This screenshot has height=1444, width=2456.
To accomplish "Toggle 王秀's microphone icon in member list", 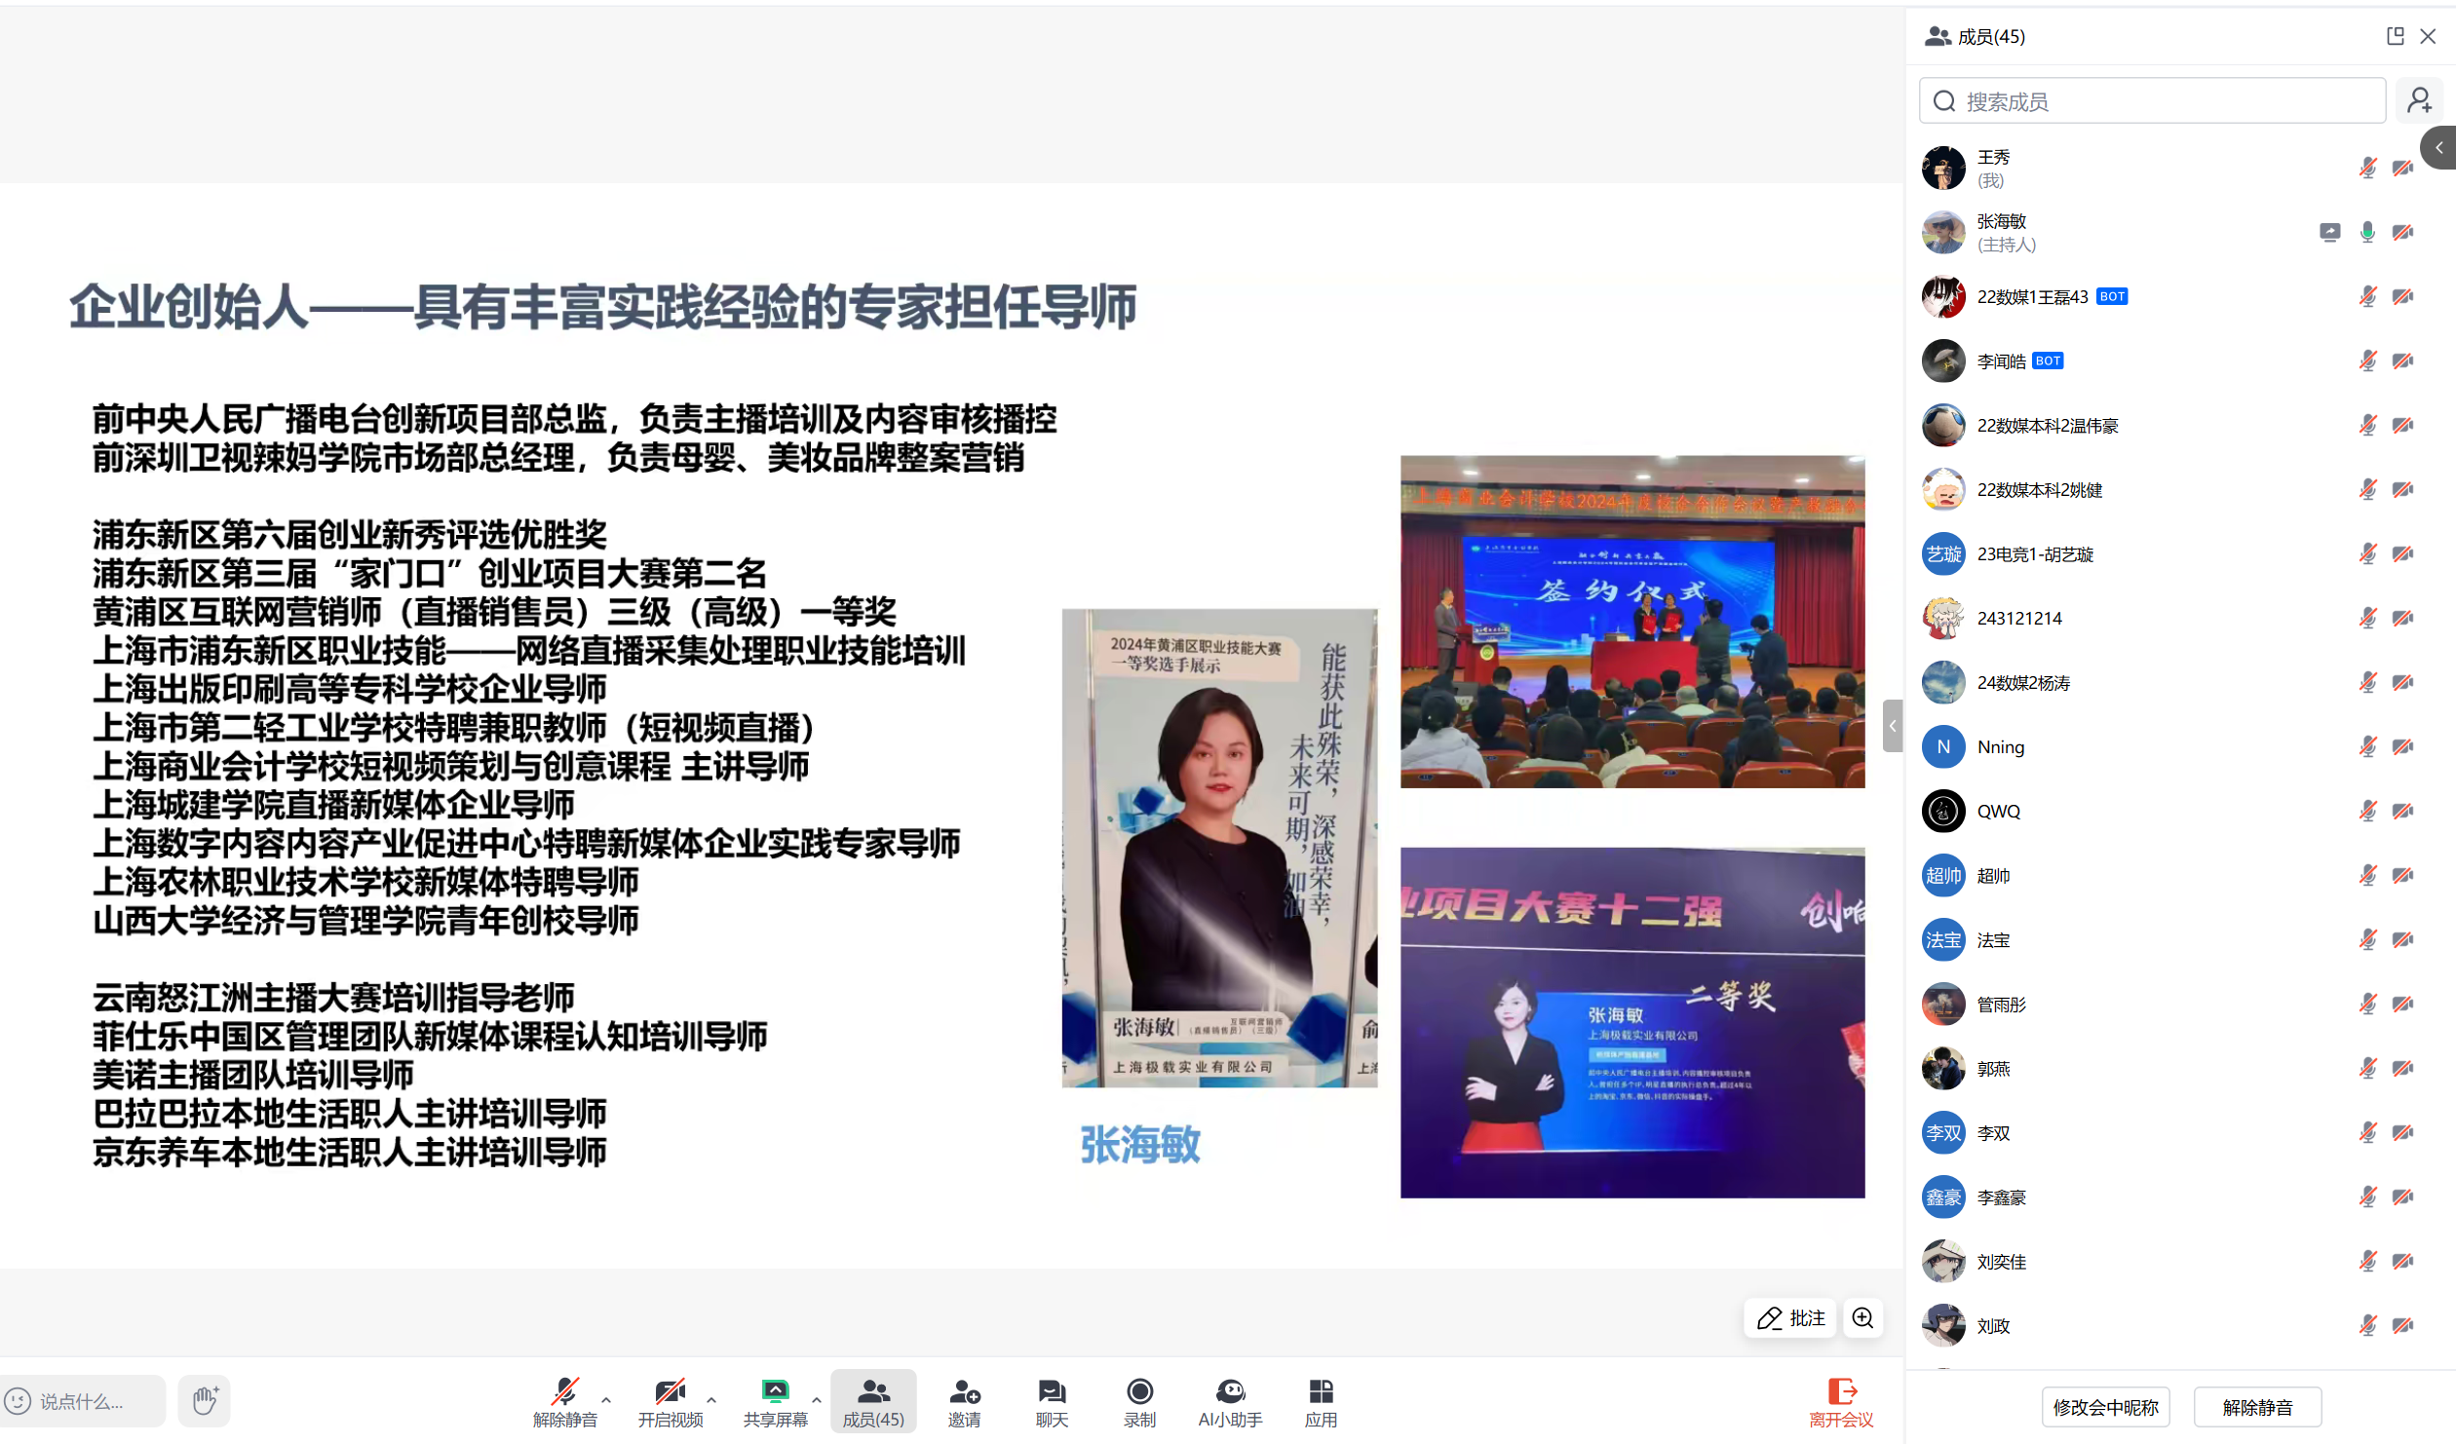I will click(x=2367, y=168).
